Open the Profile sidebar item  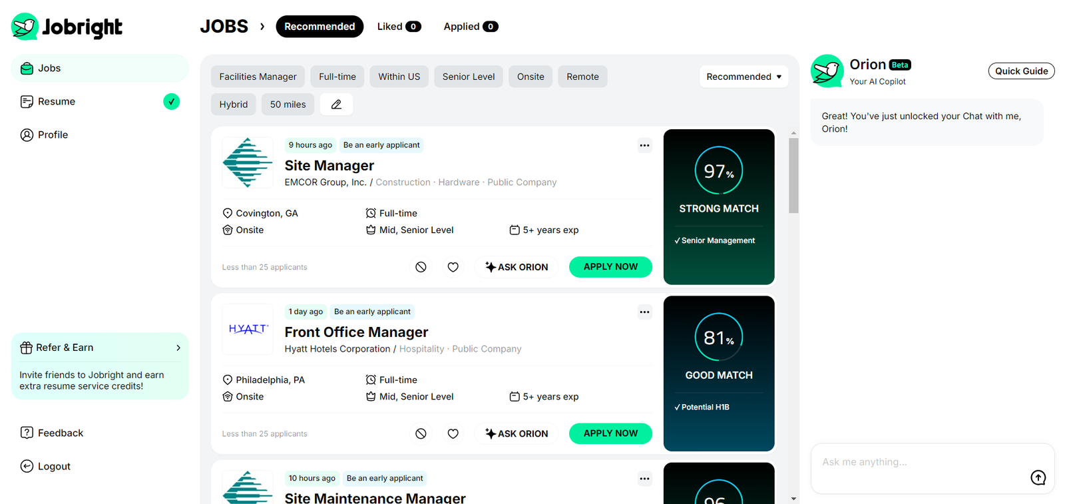click(x=100, y=134)
